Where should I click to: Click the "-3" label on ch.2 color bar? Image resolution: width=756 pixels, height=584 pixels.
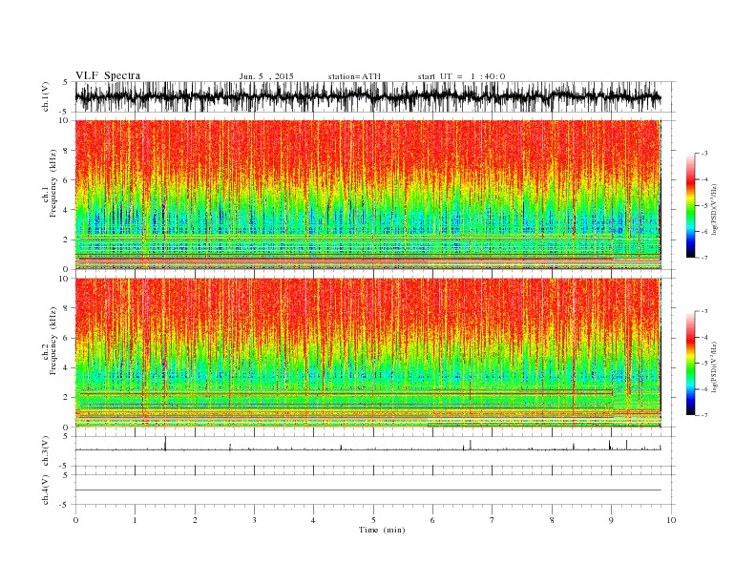(x=703, y=311)
